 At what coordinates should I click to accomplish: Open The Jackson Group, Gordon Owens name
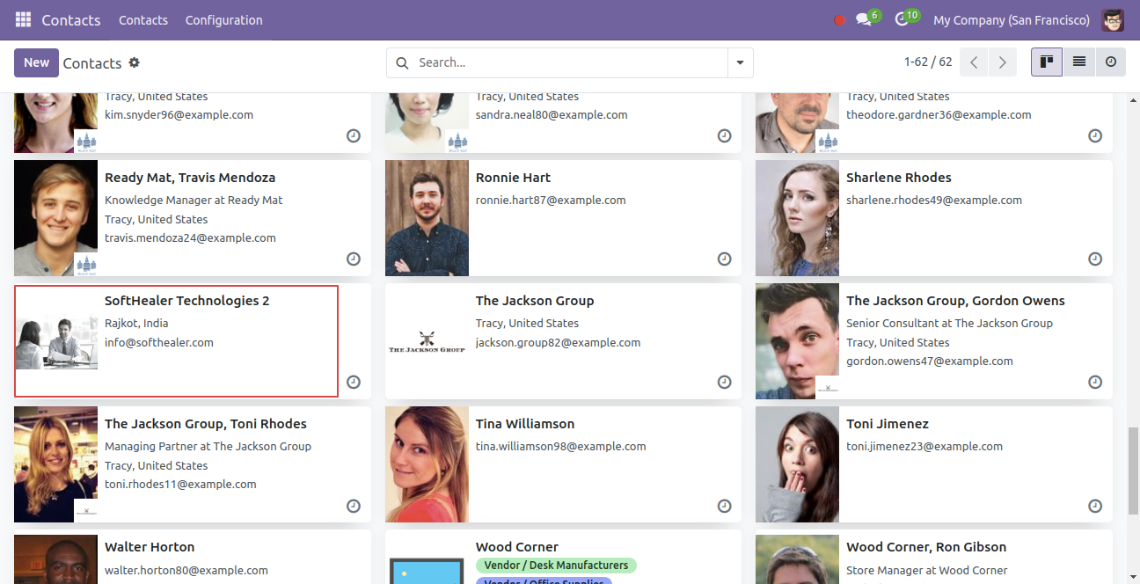coord(955,301)
